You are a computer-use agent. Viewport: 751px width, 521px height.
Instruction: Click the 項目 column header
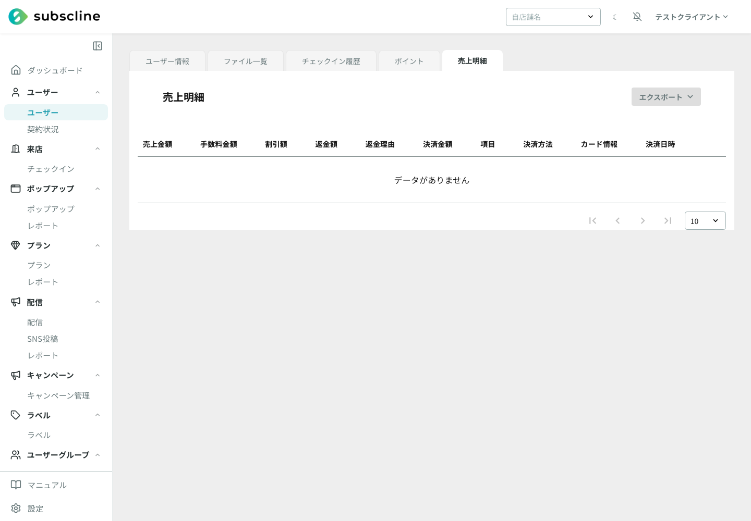pyautogui.click(x=488, y=144)
